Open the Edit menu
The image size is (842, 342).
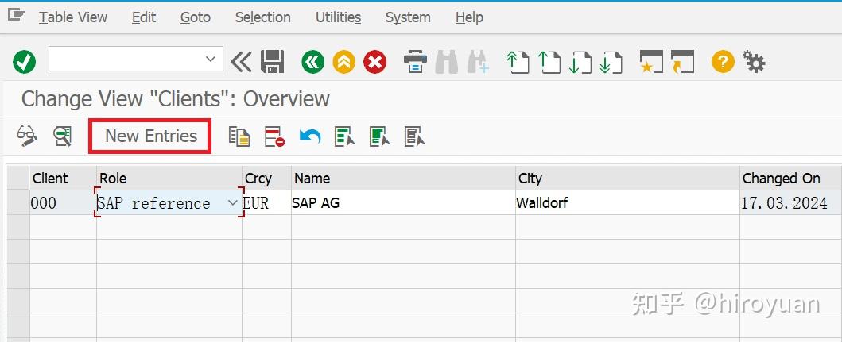pyautogui.click(x=144, y=17)
